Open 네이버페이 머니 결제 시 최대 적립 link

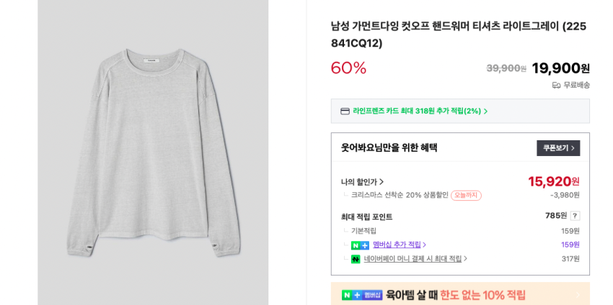[413, 259]
